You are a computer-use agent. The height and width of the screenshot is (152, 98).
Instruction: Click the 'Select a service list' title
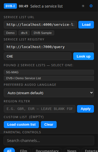(47, 6)
